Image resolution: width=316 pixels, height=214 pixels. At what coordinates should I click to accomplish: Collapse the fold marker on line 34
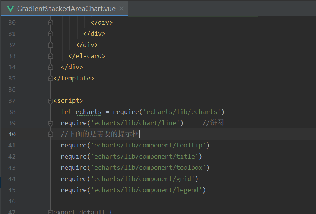[51, 67]
